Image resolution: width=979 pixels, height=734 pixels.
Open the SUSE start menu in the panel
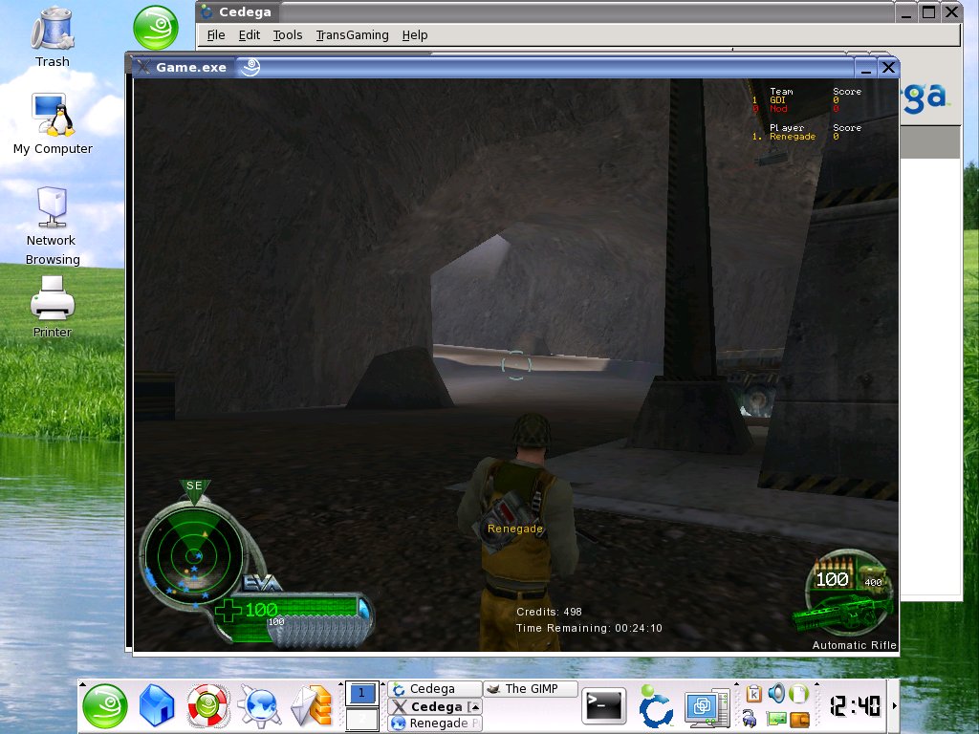tap(104, 707)
